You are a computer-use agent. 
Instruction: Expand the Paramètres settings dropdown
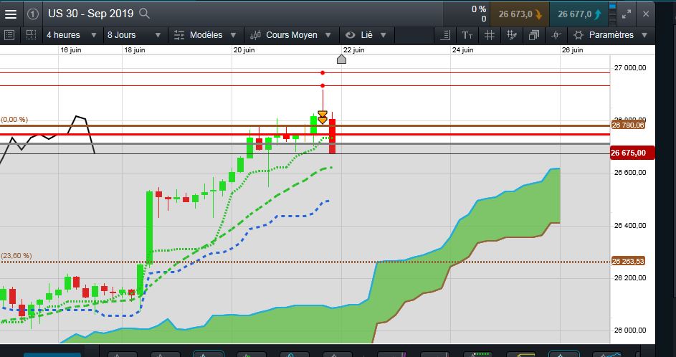[611, 35]
